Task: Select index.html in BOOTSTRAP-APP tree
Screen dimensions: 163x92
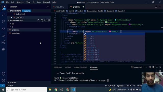Action: pyautogui.click(x=16, y=33)
